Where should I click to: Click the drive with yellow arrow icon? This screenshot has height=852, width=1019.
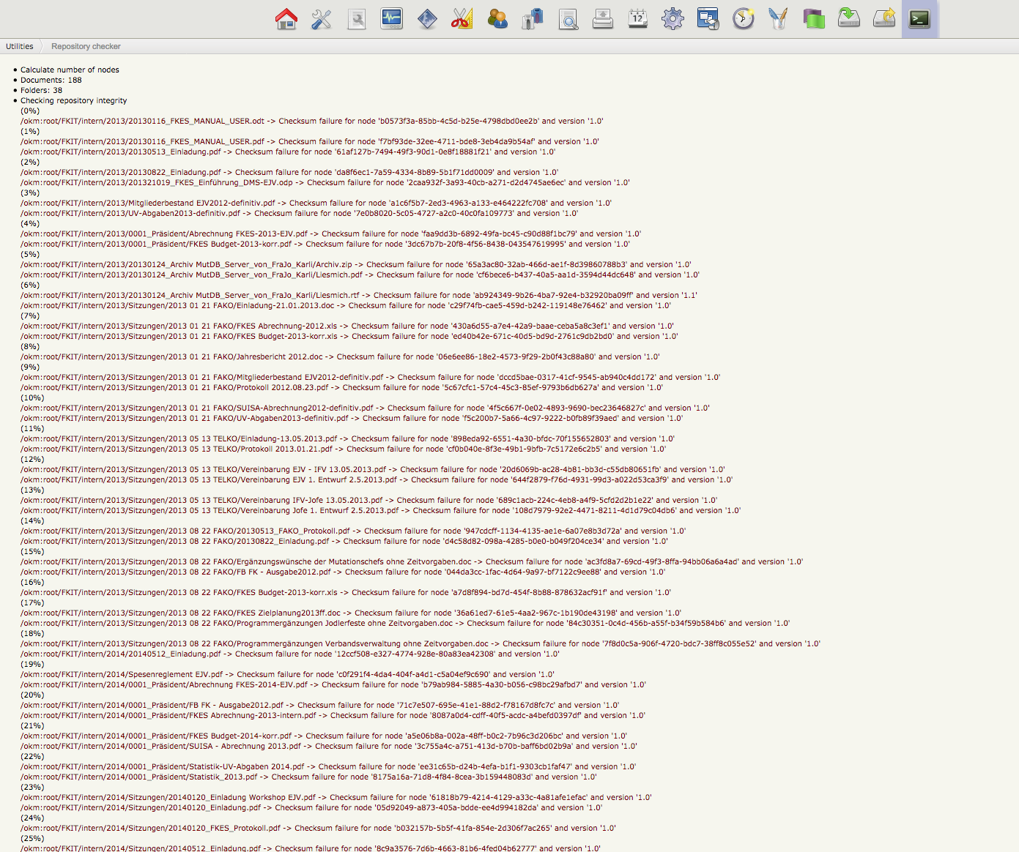coord(884,19)
